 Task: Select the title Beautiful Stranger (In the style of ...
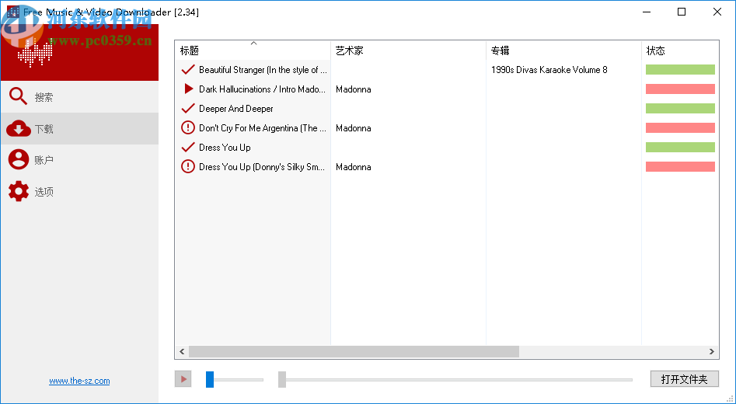263,70
